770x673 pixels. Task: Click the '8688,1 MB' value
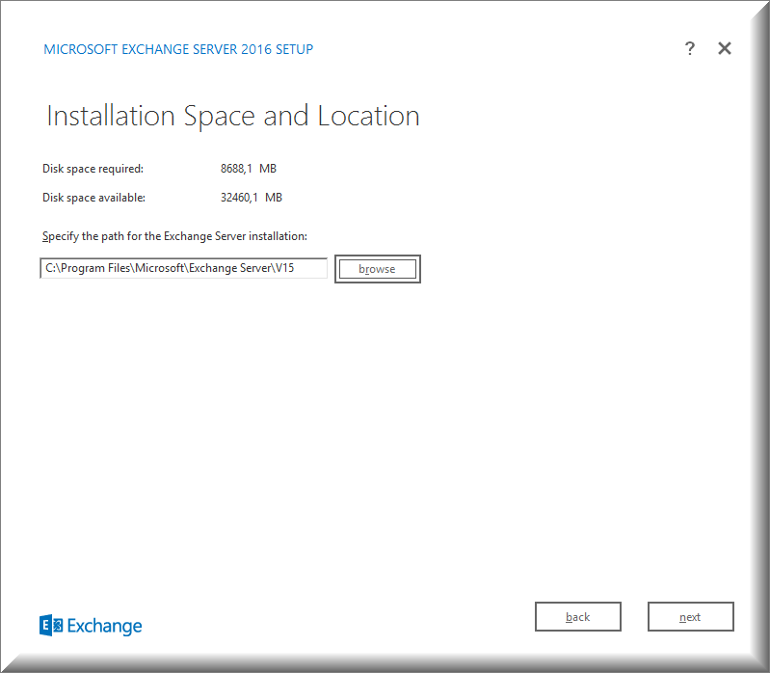coord(249,169)
